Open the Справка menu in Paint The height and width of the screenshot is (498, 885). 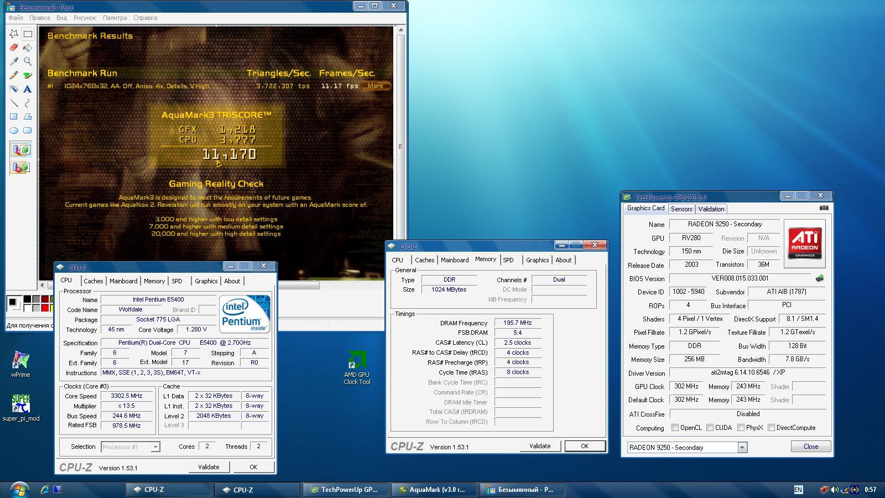pos(145,18)
